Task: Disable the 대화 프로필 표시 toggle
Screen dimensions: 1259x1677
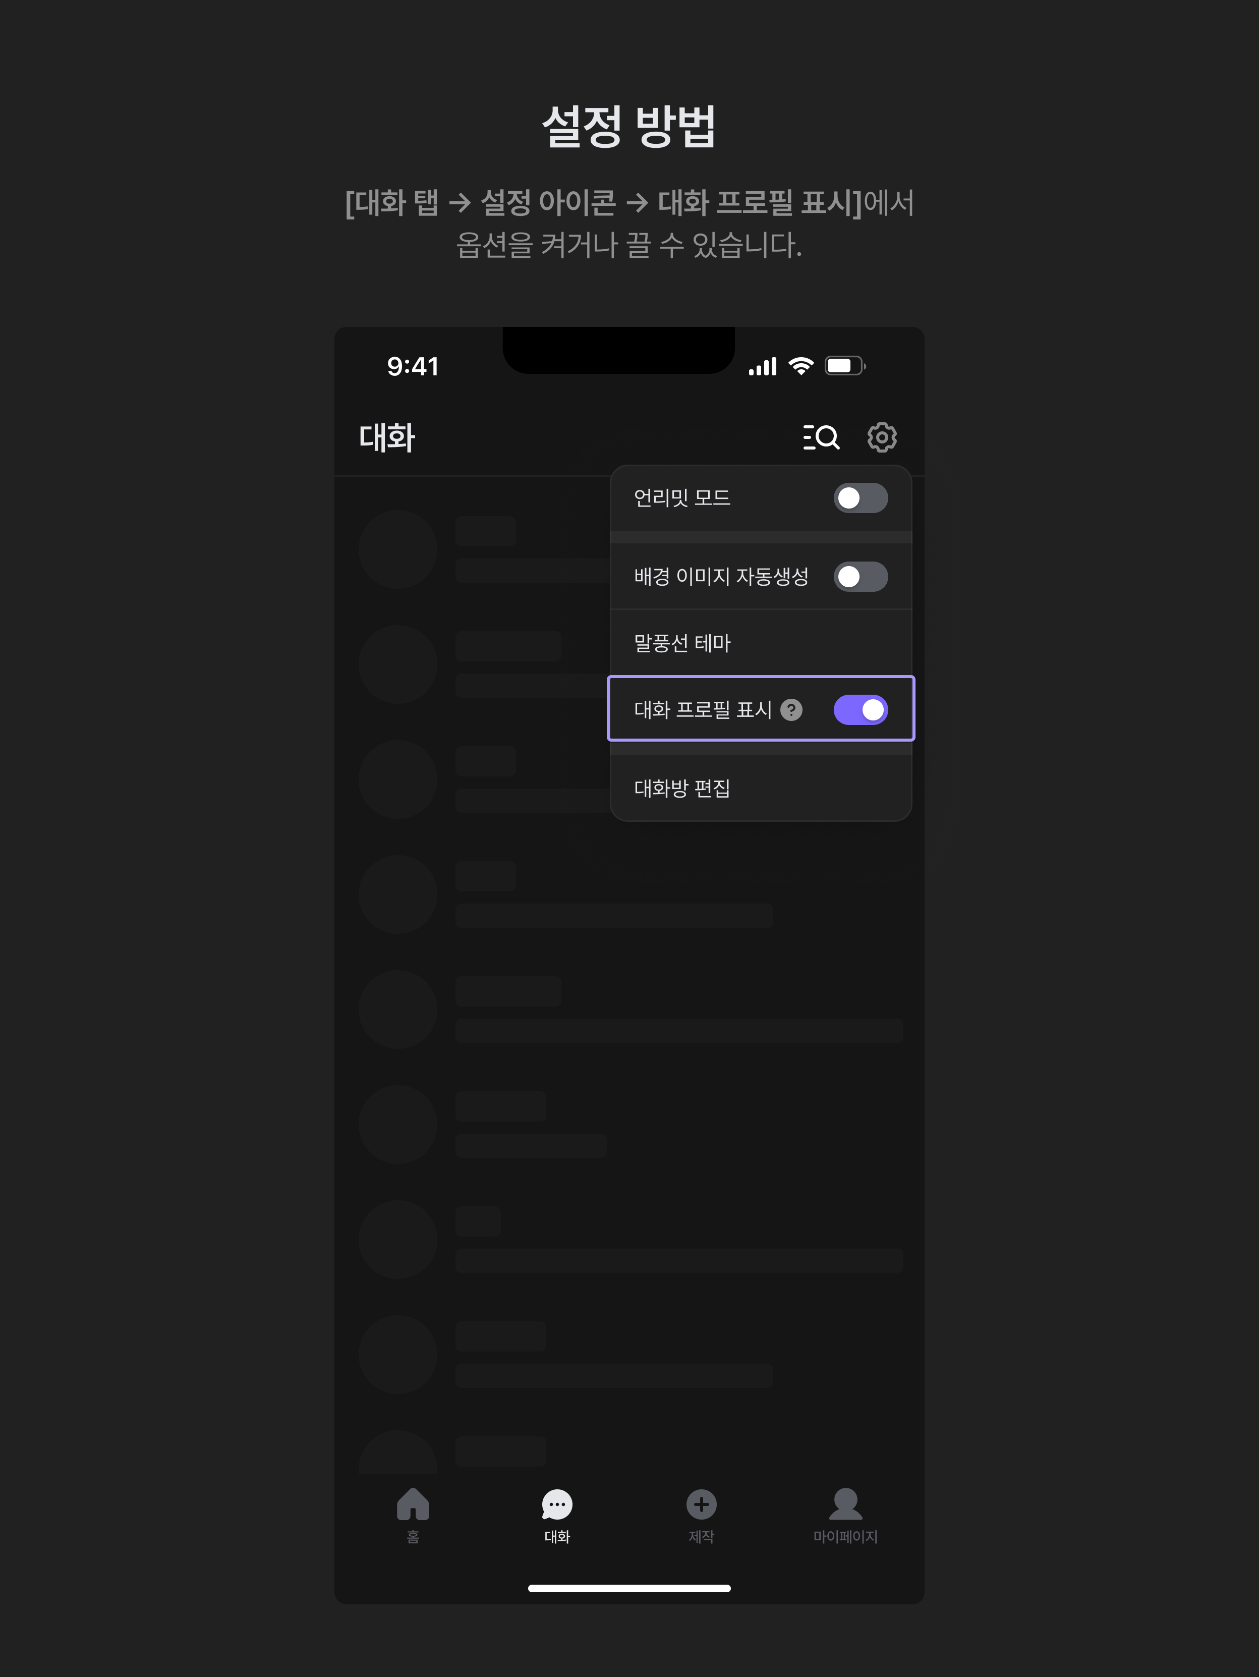Action: pyautogui.click(x=861, y=710)
